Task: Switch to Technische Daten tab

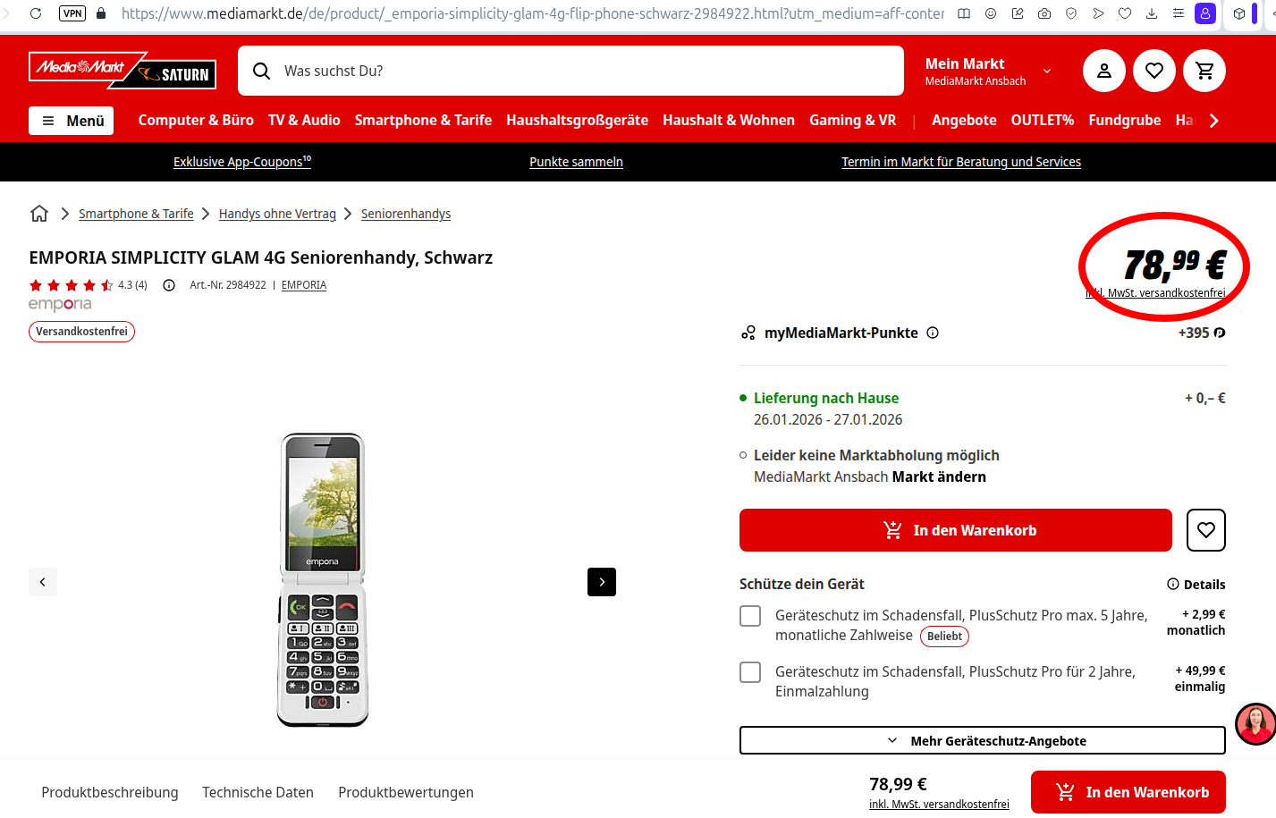Action: pos(258,792)
